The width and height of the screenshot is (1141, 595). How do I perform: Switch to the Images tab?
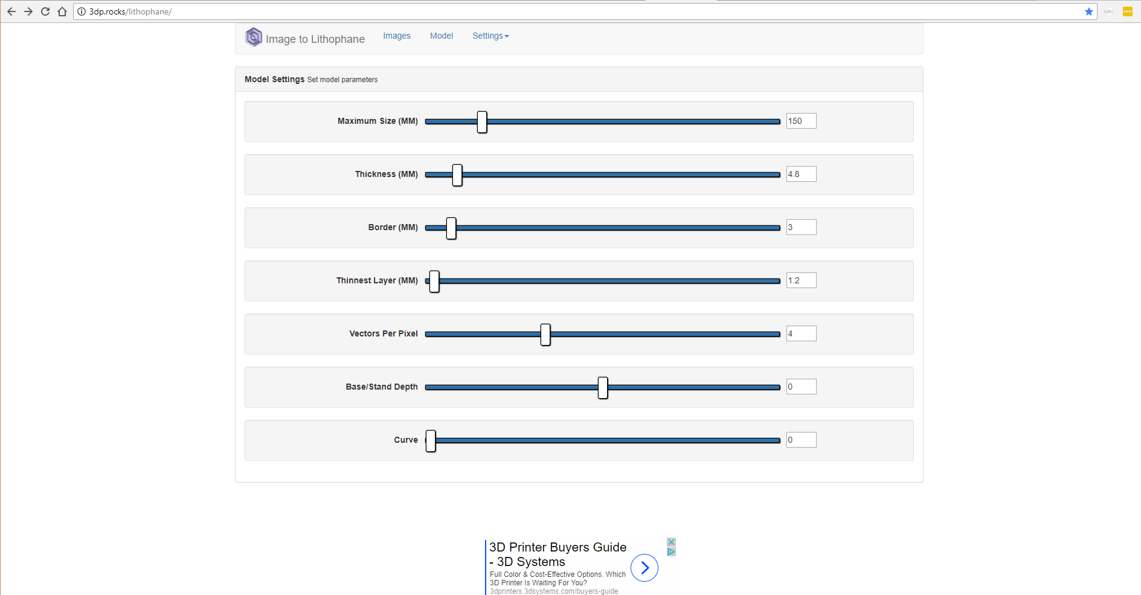tap(397, 36)
